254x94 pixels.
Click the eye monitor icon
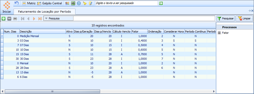point(73,3)
